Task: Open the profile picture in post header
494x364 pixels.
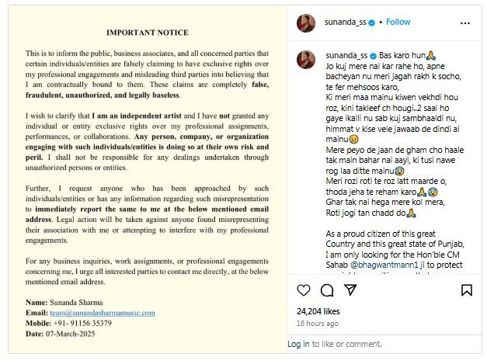Action: [306, 23]
